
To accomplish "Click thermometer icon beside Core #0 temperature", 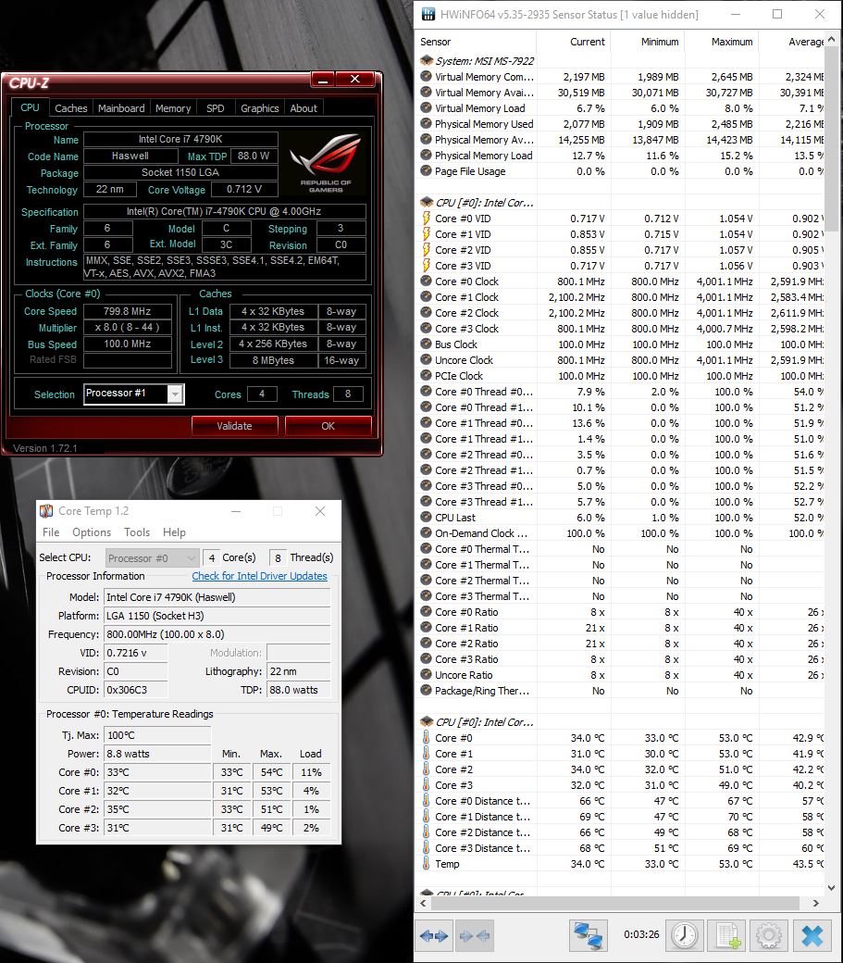I will 426,738.
